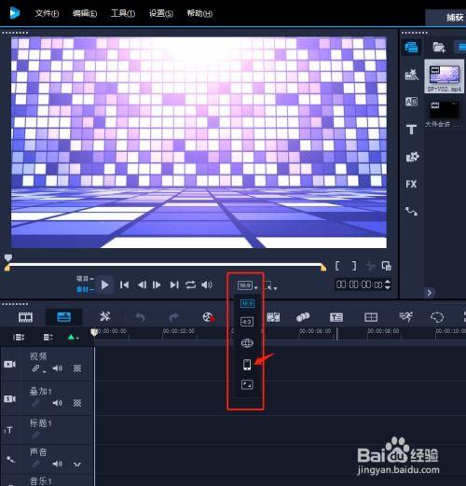Screen dimensions: 466x486
Task: Click the trim bar start marker
Action: (7, 268)
